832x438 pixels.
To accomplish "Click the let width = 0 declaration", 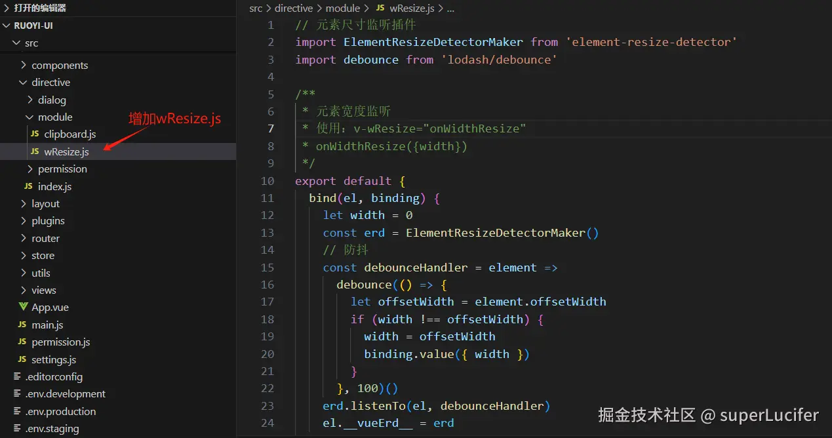I will coord(367,215).
